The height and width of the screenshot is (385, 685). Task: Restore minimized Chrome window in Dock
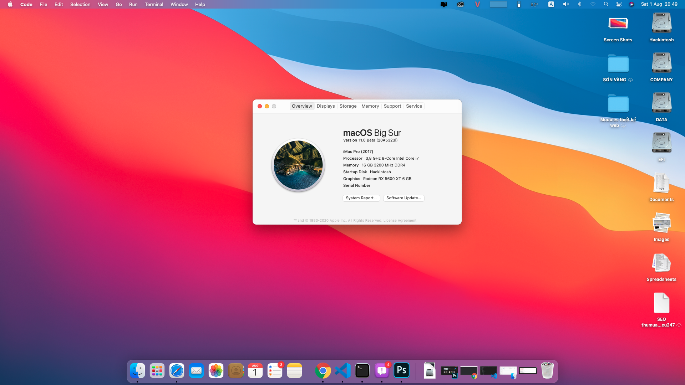469,372
